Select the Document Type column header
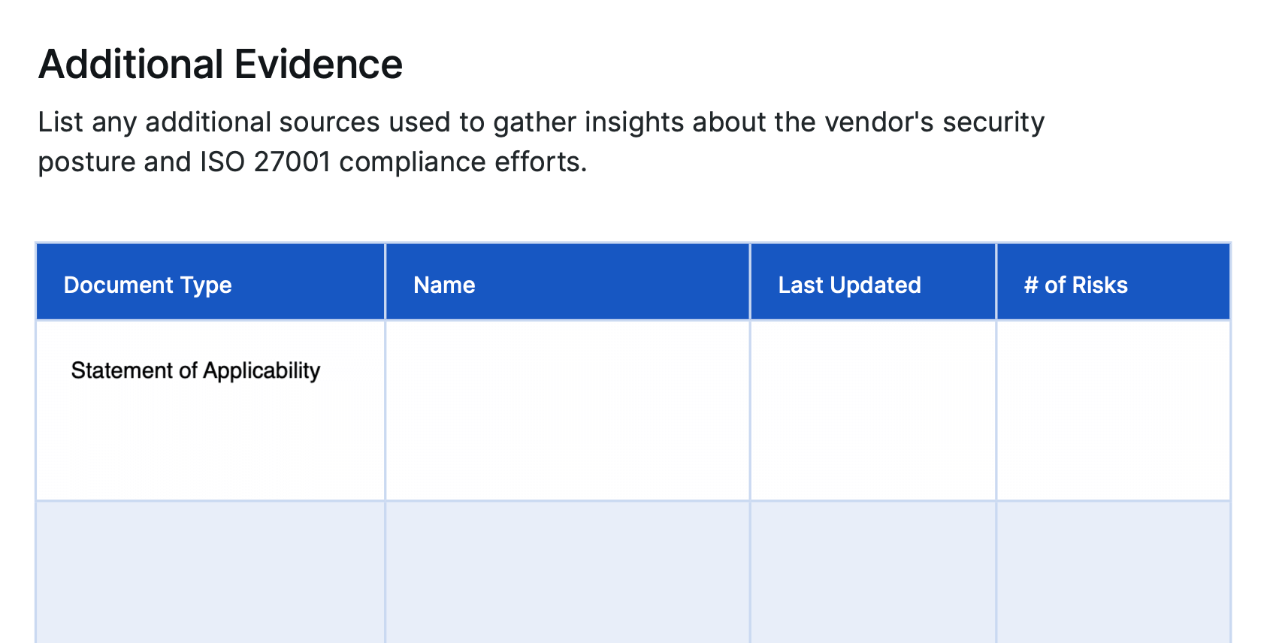 210,282
